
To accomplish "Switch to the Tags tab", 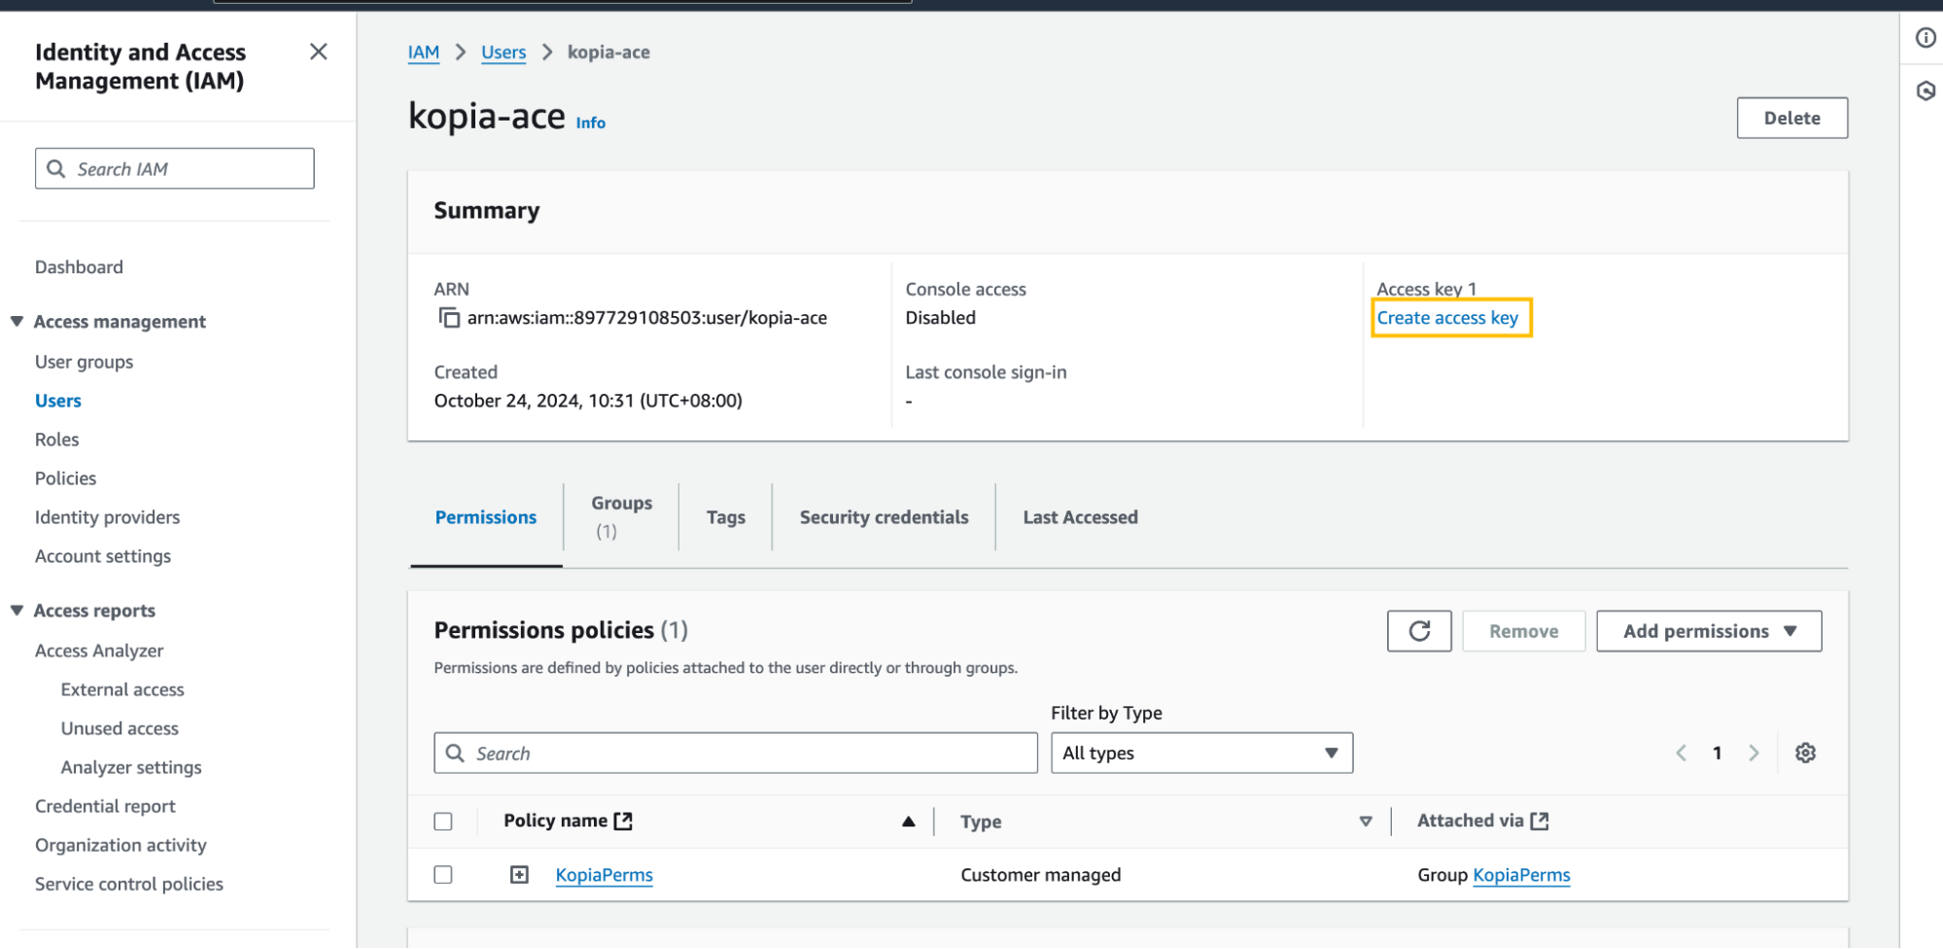I will [x=726, y=517].
